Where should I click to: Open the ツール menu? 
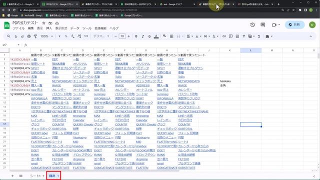point(87,28)
